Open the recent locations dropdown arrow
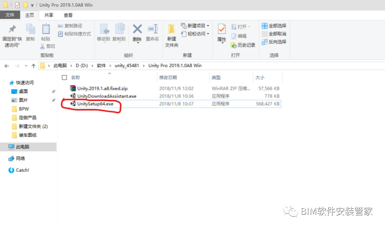 coord(26,66)
